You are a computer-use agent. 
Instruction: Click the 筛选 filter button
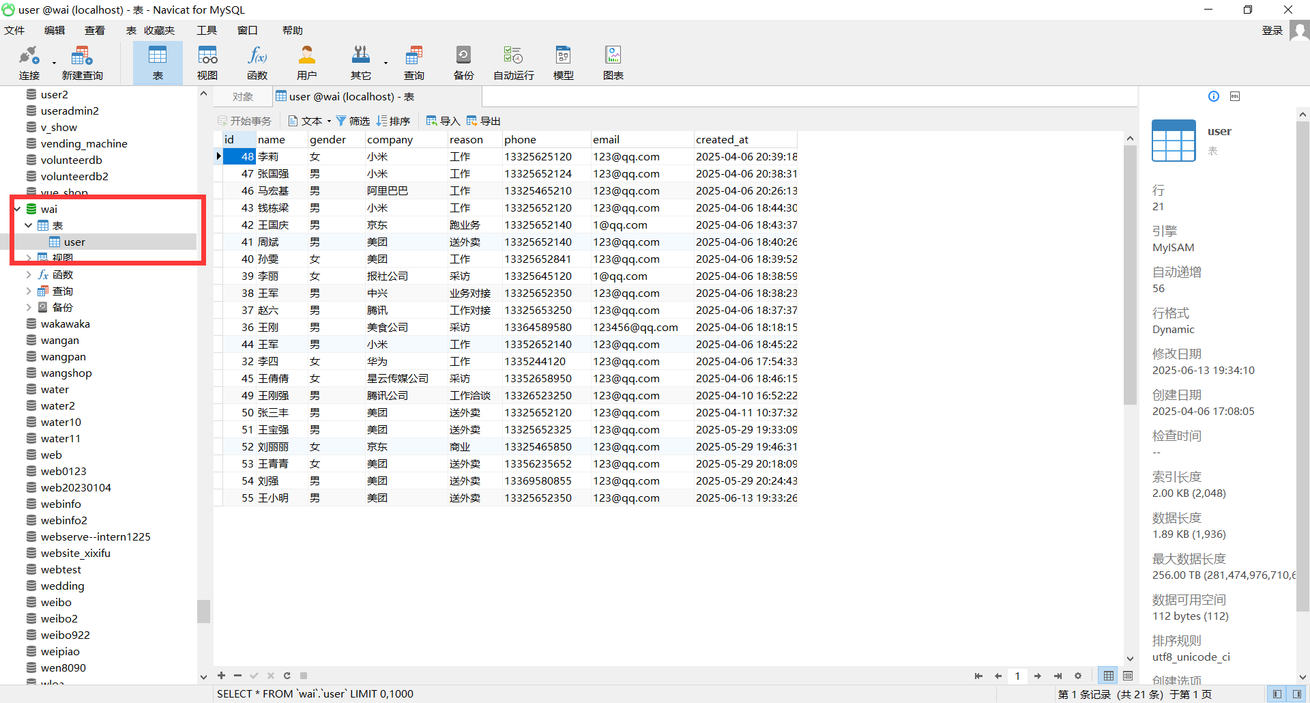coord(353,121)
